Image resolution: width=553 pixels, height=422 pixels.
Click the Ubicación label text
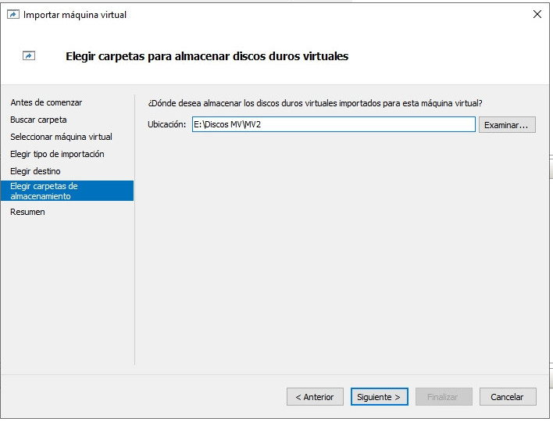click(166, 124)
